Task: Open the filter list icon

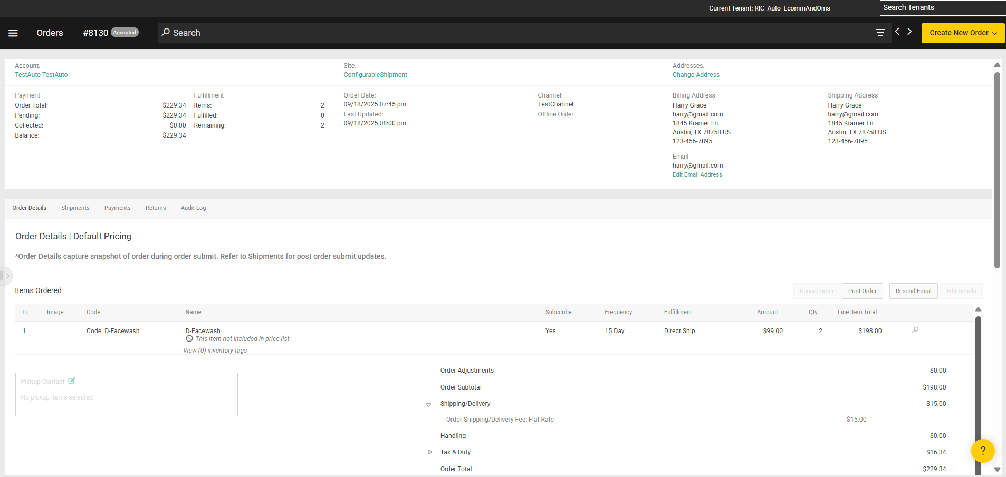Action: pyautogui.click(x=880, y=33)
